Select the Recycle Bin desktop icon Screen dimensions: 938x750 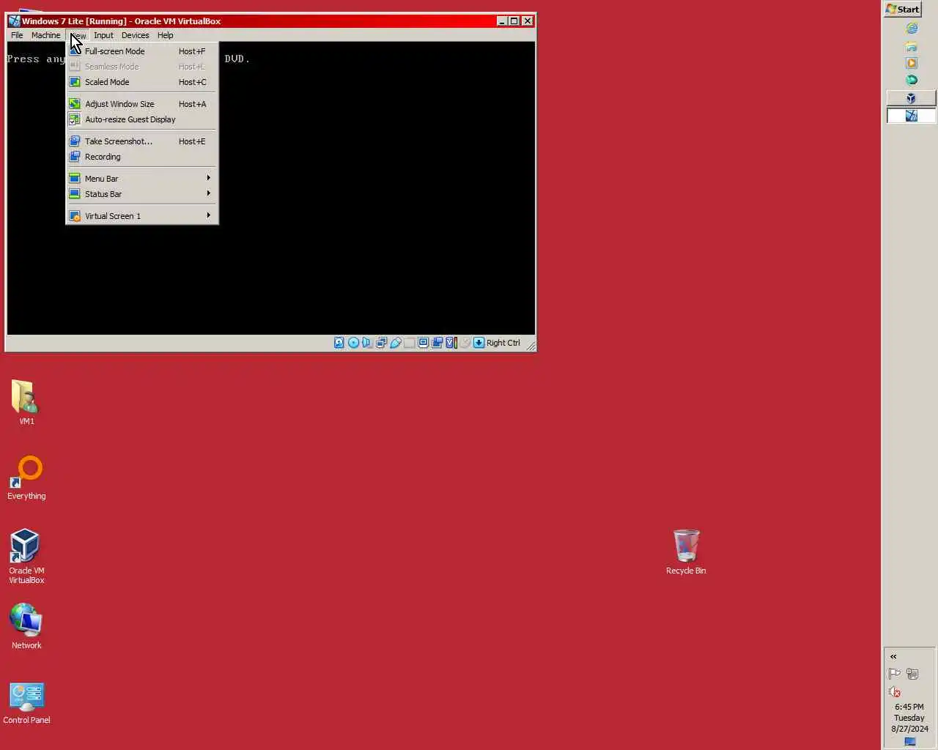686,552
